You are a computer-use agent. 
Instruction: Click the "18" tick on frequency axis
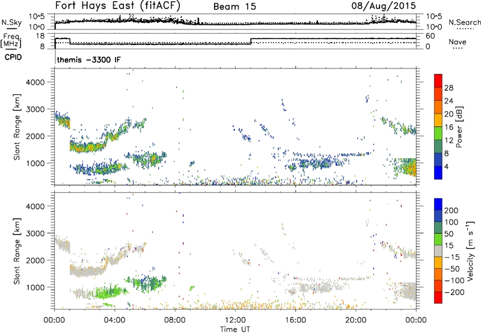pyautogui.click(x=40, y=36)
